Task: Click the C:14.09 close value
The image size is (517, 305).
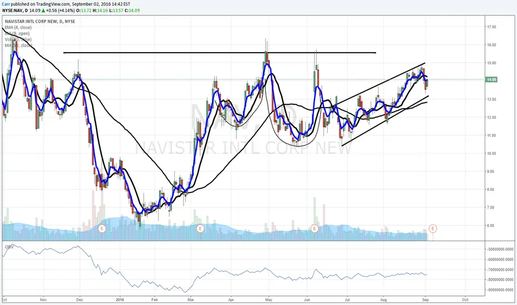Action: [132, 10]
